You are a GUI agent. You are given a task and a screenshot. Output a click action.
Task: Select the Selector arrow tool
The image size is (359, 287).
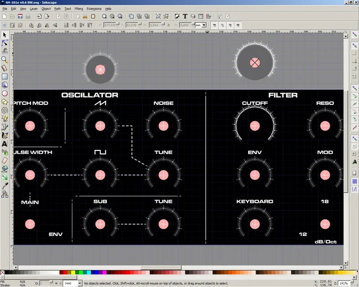tap(5, 35)
